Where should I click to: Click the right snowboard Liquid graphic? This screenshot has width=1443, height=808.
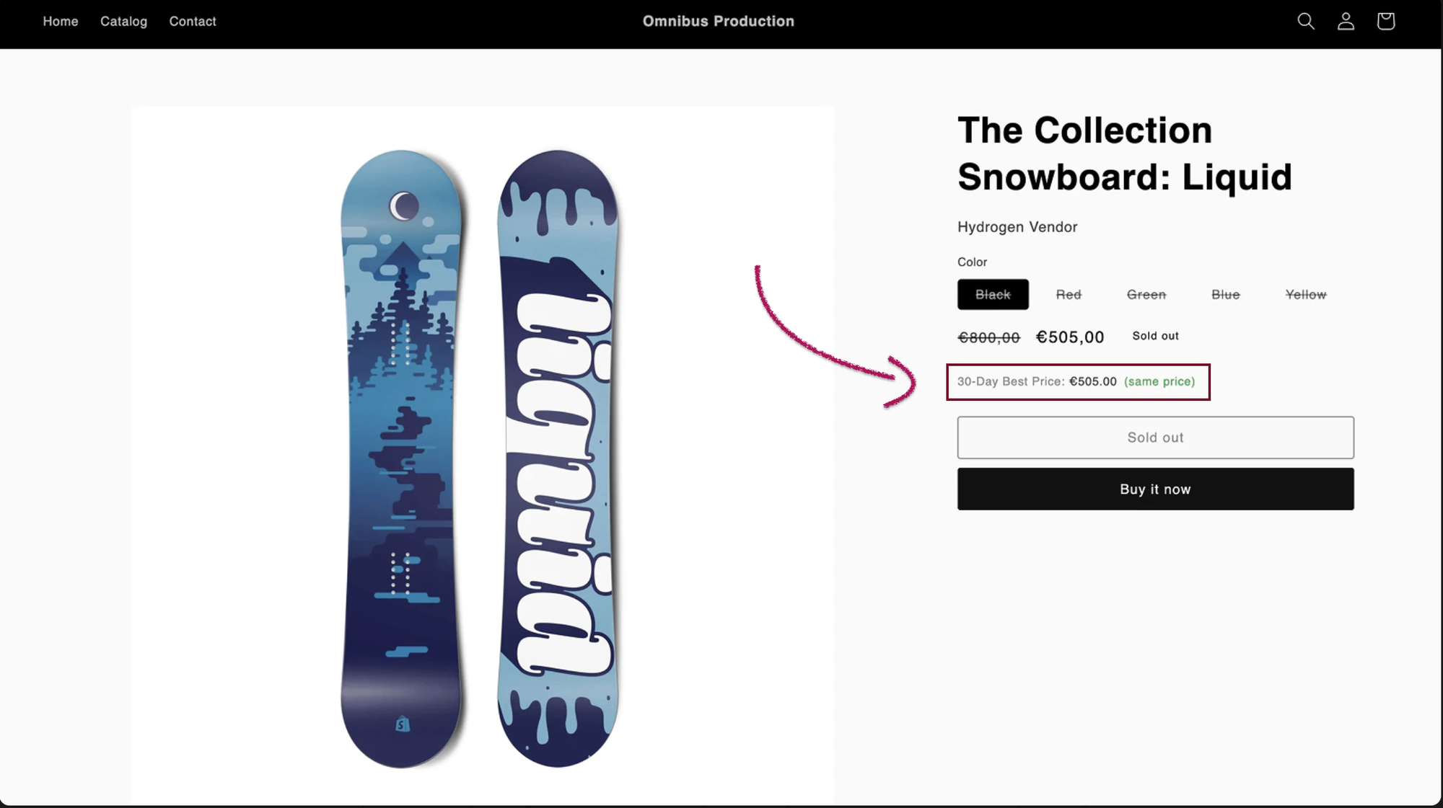557,458
